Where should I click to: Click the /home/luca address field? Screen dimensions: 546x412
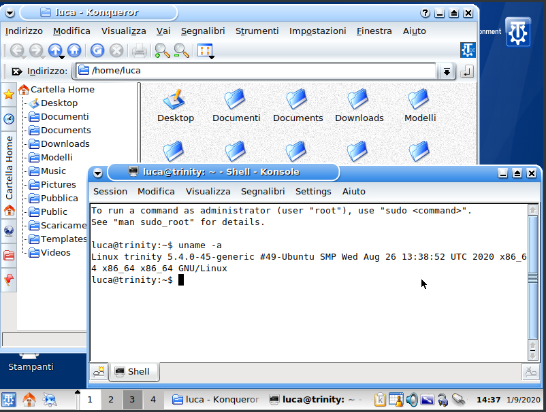point(256,71)
